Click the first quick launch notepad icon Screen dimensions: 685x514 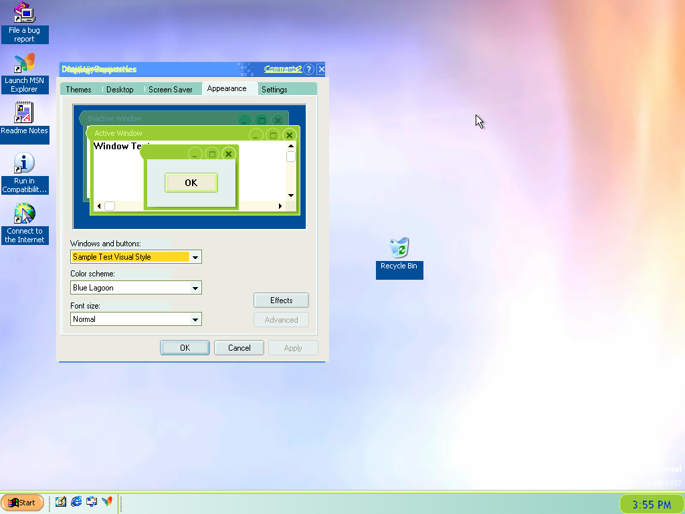point(61,502)
